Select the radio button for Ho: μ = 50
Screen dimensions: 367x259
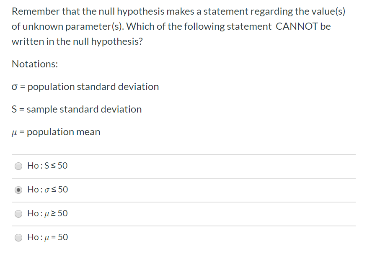tap(18, 237)
